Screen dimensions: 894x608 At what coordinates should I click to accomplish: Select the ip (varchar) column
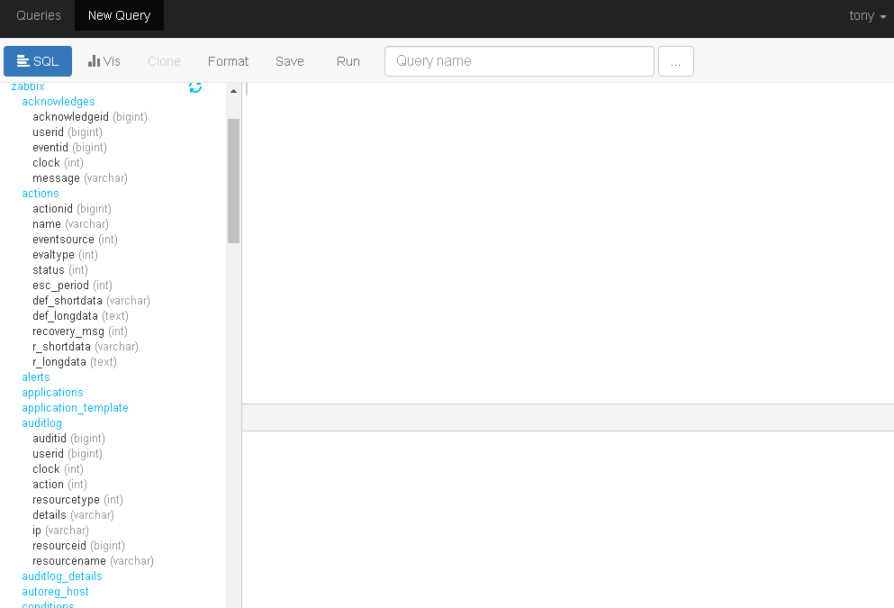point(60,531)
